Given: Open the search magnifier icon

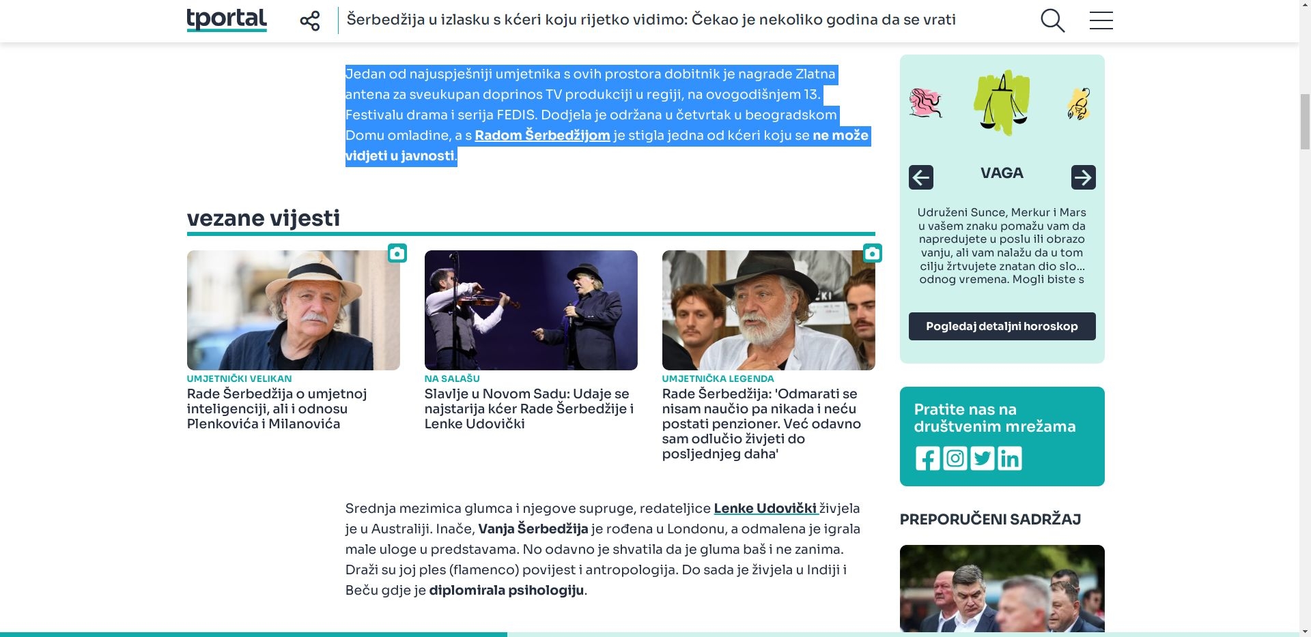Looking at the screenshot, I should (x=1052, y=20).
